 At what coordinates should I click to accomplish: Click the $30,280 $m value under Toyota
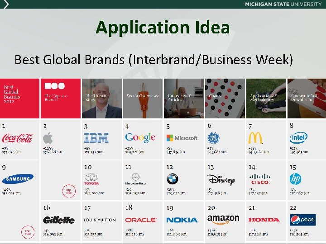(x=94, y=193)
